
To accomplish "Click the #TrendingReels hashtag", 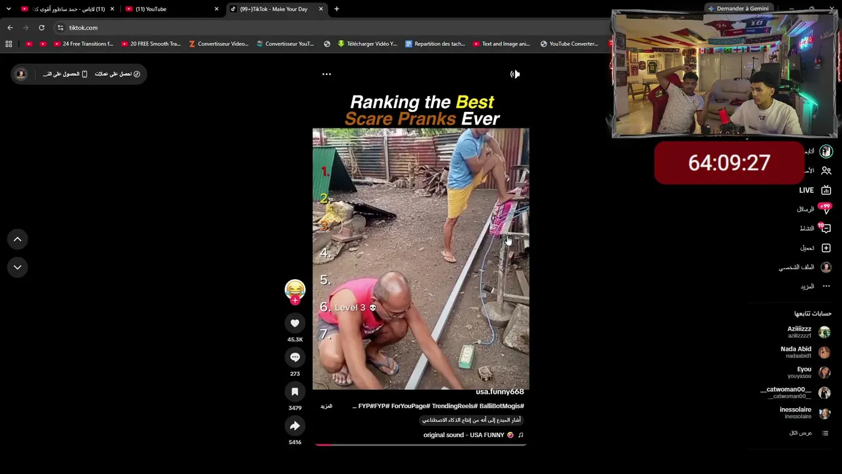I will pyautogui.click(x=454, y=406).
